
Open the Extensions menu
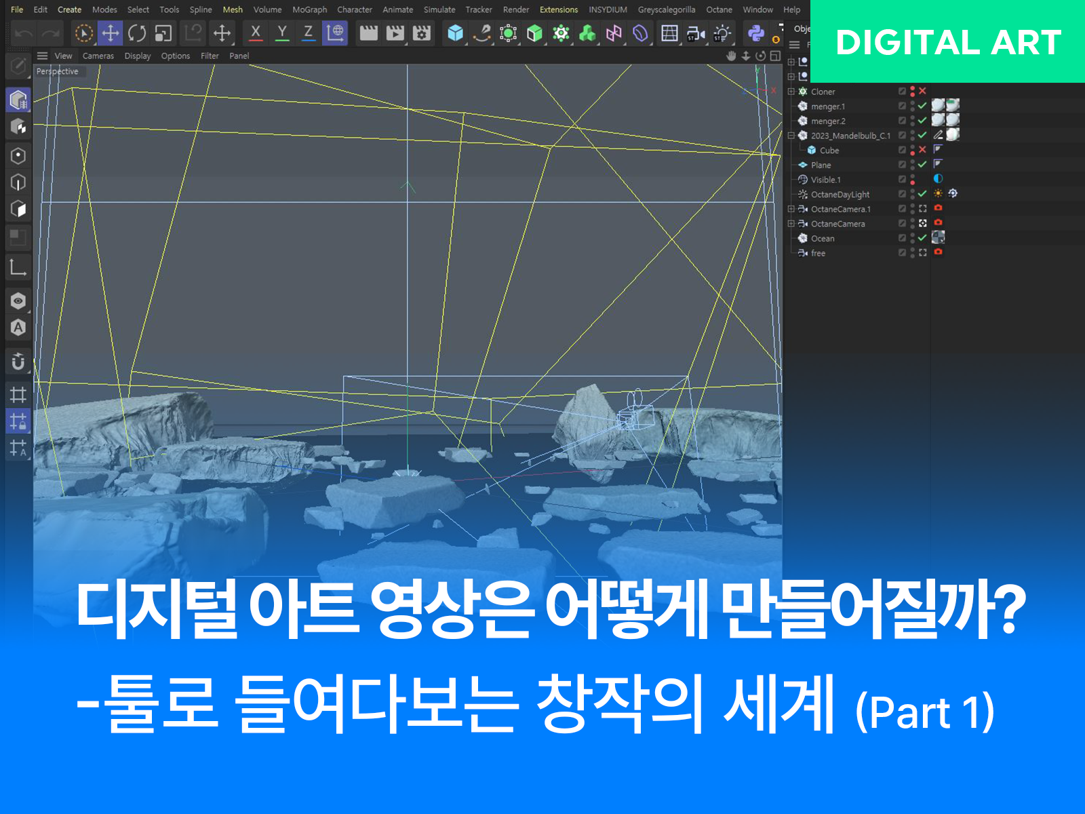[x=559, y=9]
